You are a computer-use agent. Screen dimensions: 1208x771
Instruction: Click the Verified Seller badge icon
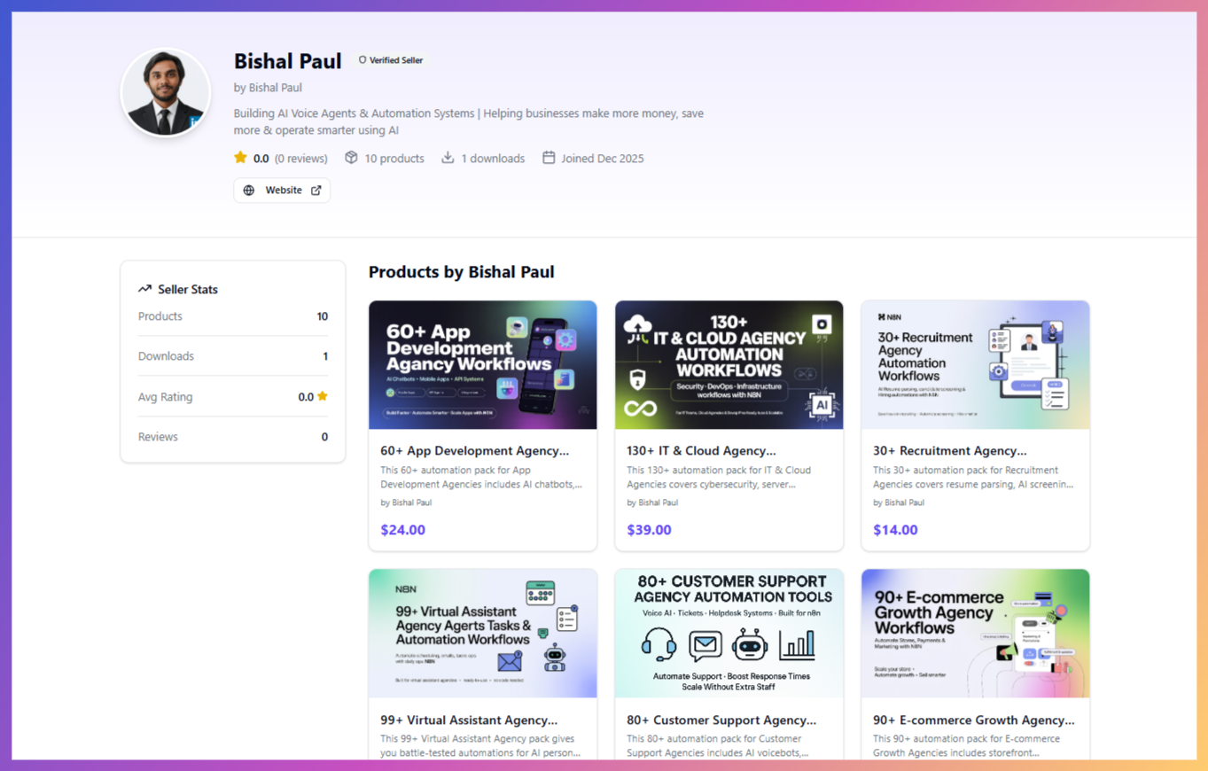[362, 60]
